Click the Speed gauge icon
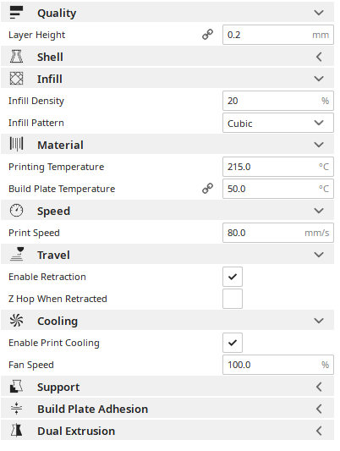This screenshot has height=451, width=340. pyautogui.click(x=16, y=211)
